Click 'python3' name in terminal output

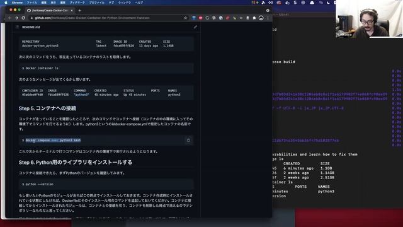click(x=326, y=192)
